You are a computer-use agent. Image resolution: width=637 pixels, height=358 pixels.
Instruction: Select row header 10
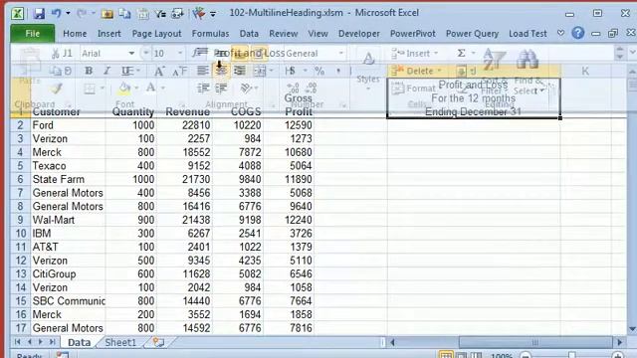[20, 234]
